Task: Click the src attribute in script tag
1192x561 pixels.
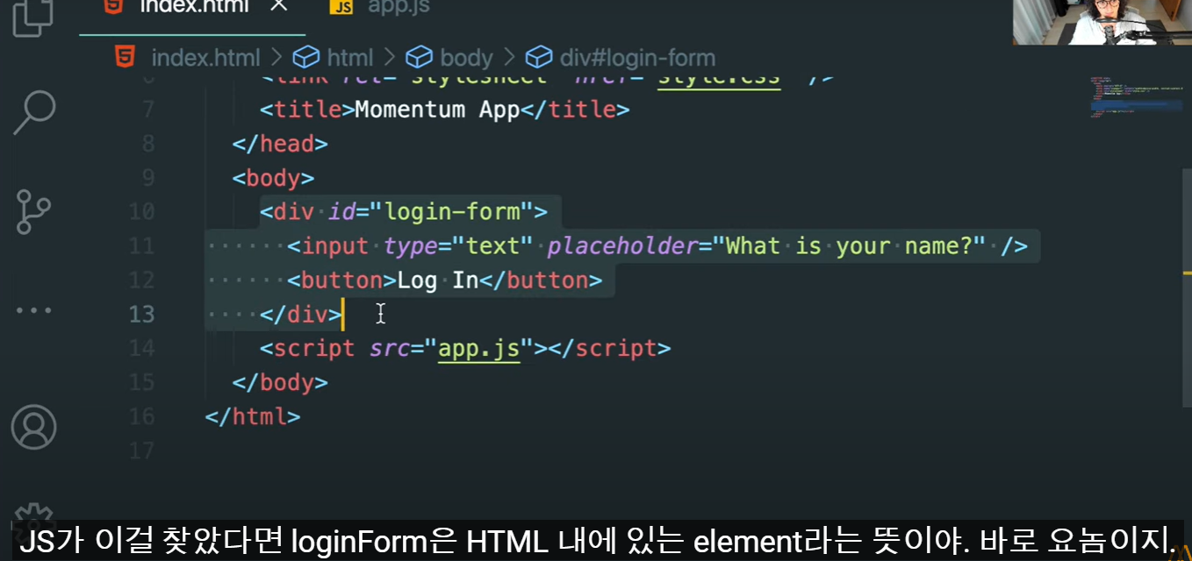Action: [x=390, y=348]
